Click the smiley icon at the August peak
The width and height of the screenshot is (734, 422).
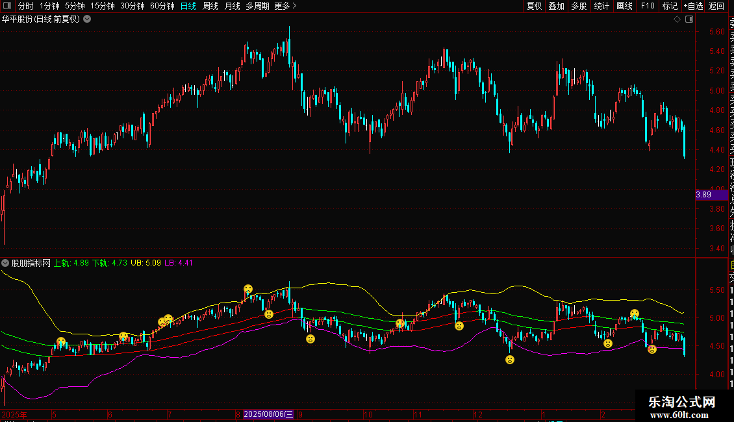(247, 289)
